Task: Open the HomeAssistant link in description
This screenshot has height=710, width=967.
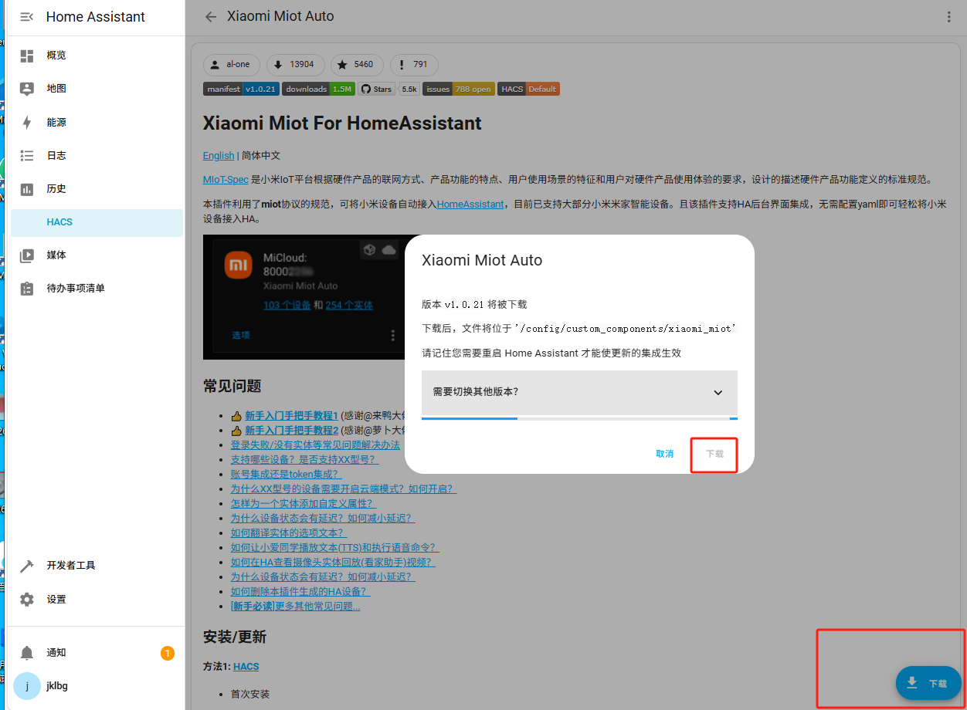Action: pyautogui.click(x=470, y=205)
